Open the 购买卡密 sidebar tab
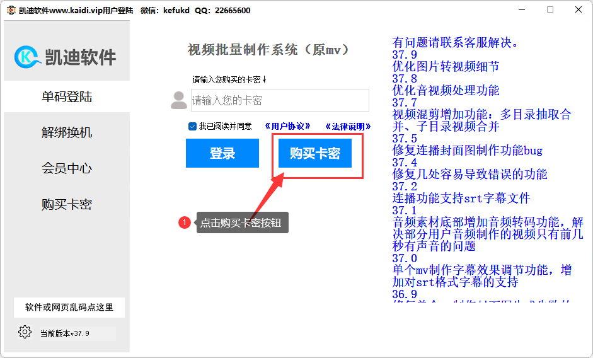 pos(67,204)
